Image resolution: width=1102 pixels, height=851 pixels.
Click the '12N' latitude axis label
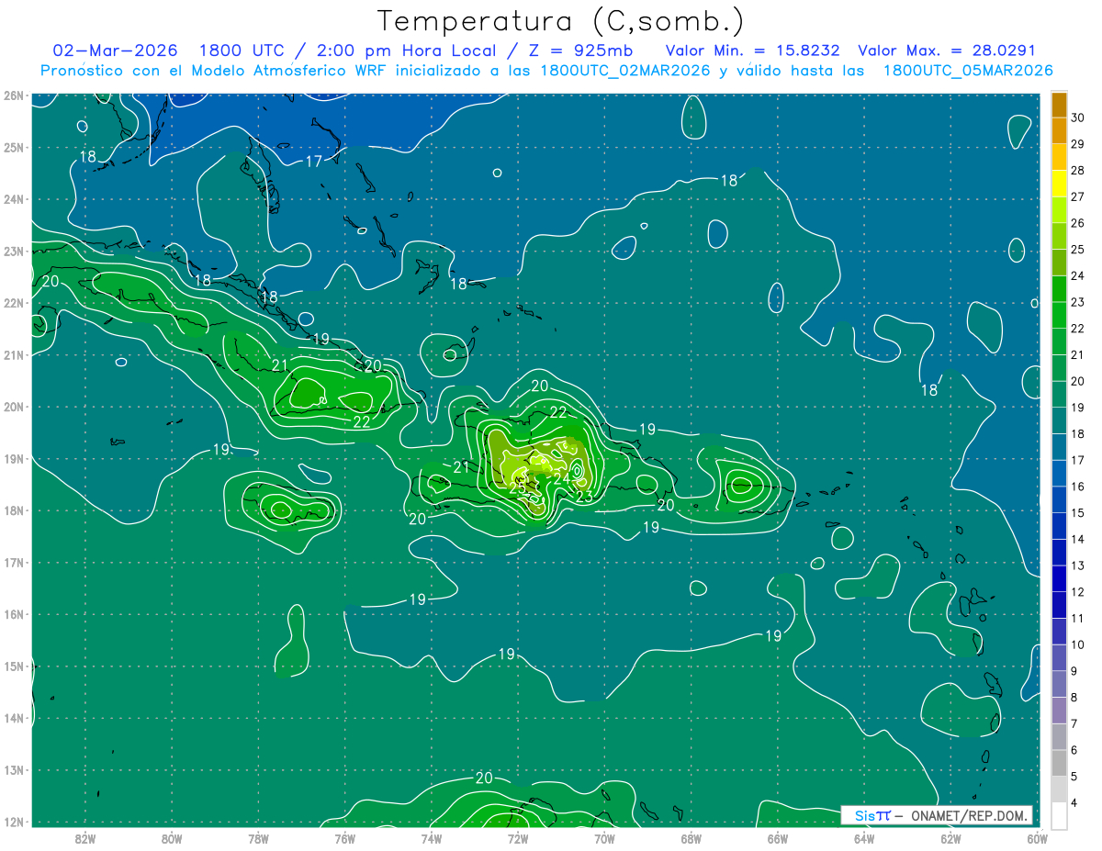13,822
